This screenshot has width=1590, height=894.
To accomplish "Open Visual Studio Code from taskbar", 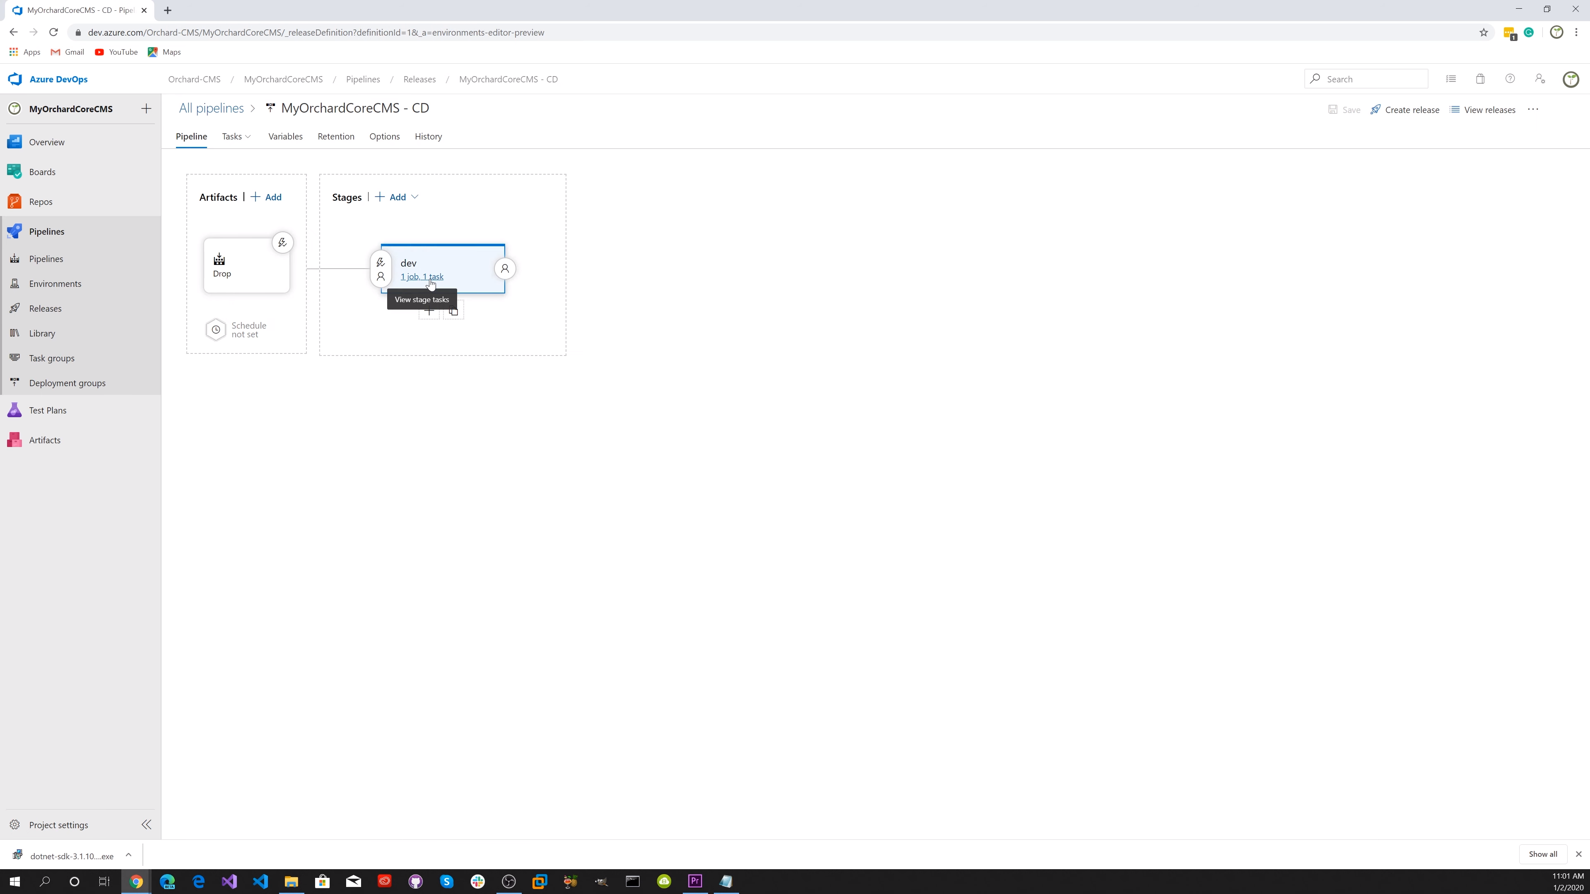I will pos(260,881).
